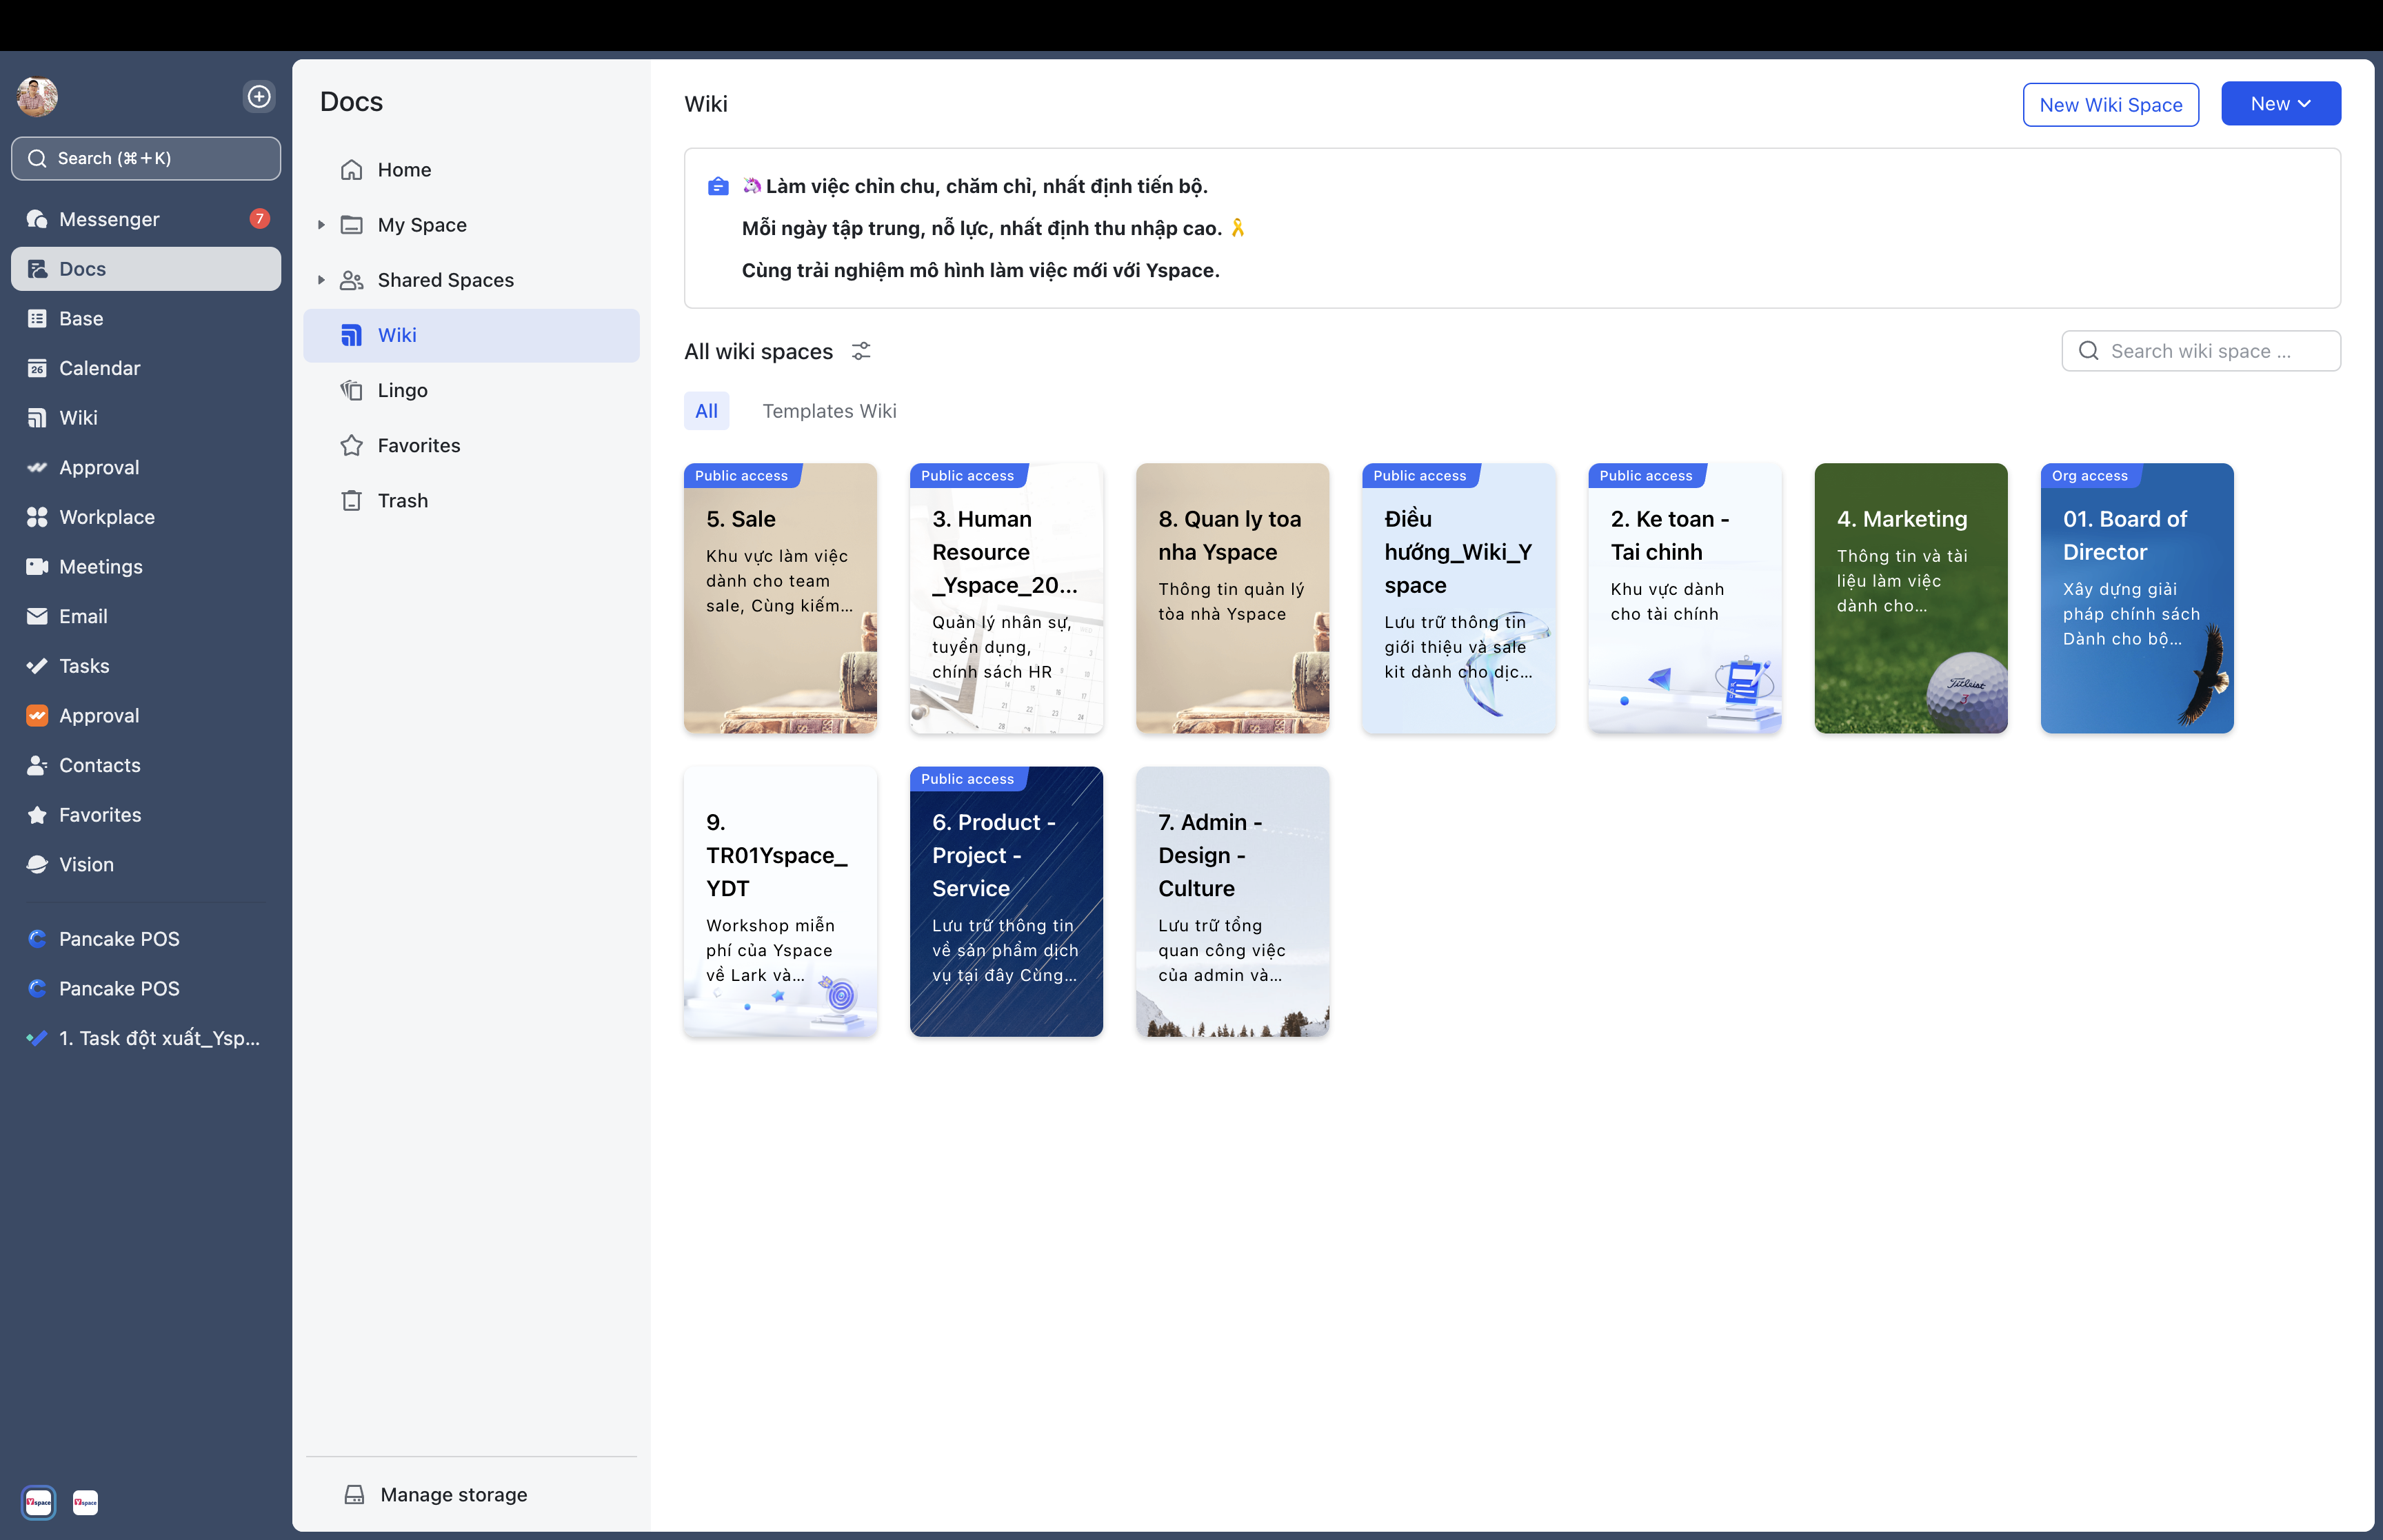Select the Wiki icon in sidebar

[x=37, y=416]
